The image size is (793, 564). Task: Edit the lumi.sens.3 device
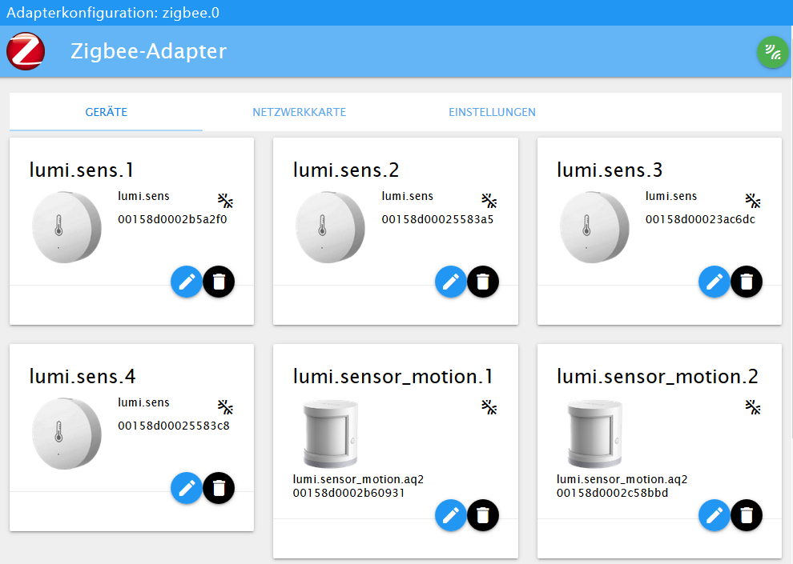pyautogui.click(x=715, y=282)
